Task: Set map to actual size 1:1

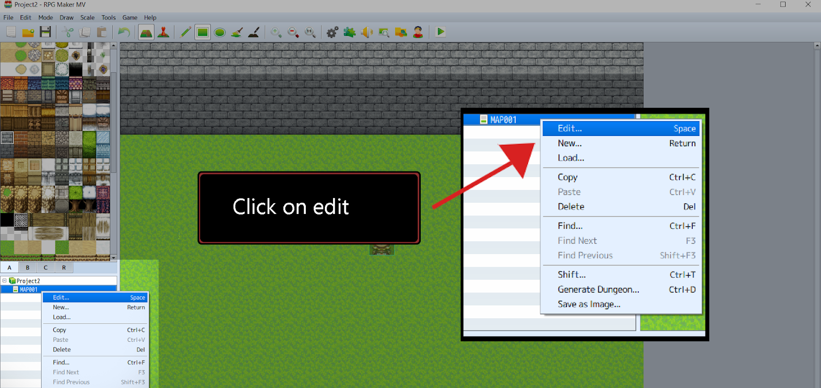Action: tap(310, 32)
